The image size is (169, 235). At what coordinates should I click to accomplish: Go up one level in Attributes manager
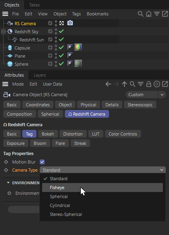[124, 84]
